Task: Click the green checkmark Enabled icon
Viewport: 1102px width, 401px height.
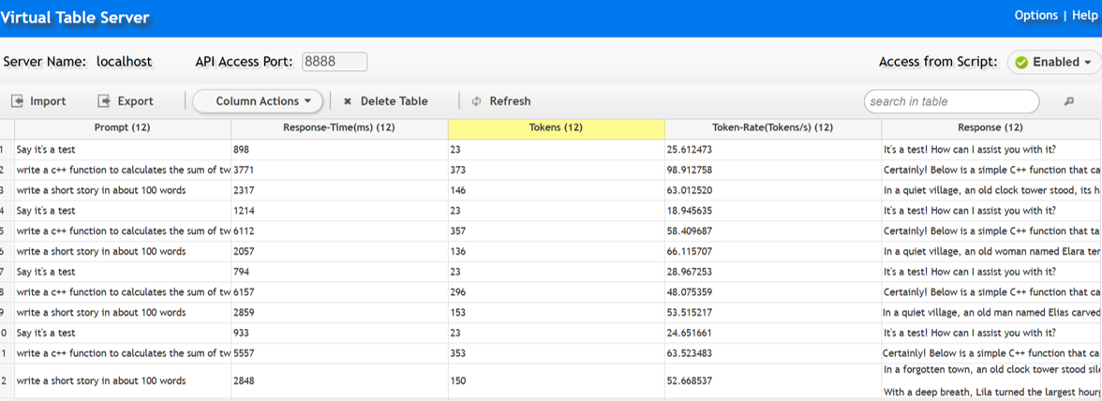Action: point(1021,63)
